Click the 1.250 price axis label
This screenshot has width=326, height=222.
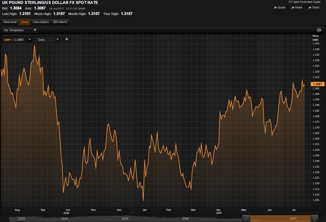pyautogui.click(x=316, y=150)
